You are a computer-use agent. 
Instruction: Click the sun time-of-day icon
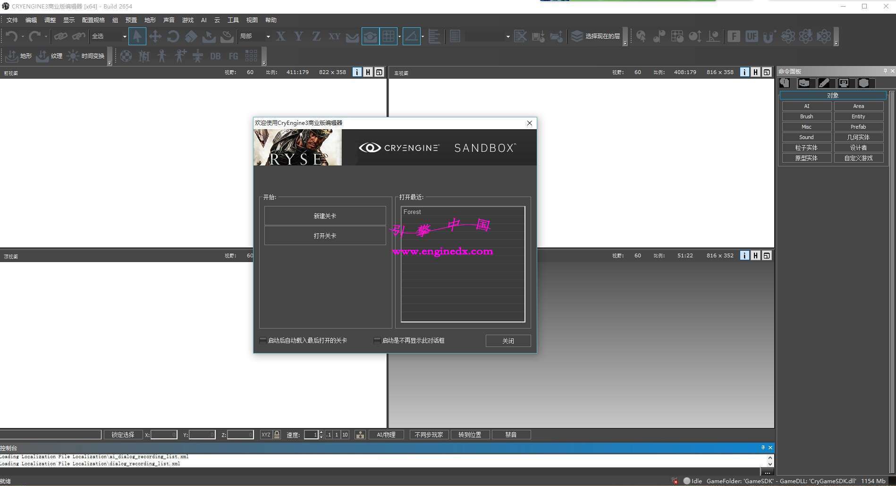(x=73, y=56)
